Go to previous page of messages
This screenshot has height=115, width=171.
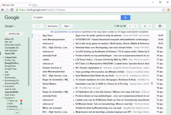click(x=130, y=26)
